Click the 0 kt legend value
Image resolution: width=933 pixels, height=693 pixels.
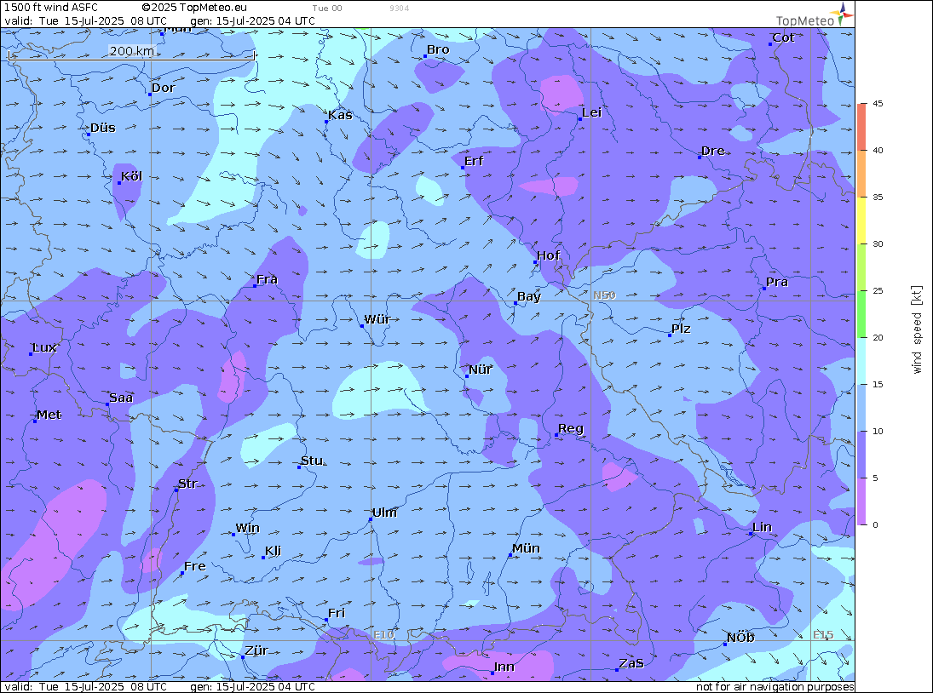point(875,524)
